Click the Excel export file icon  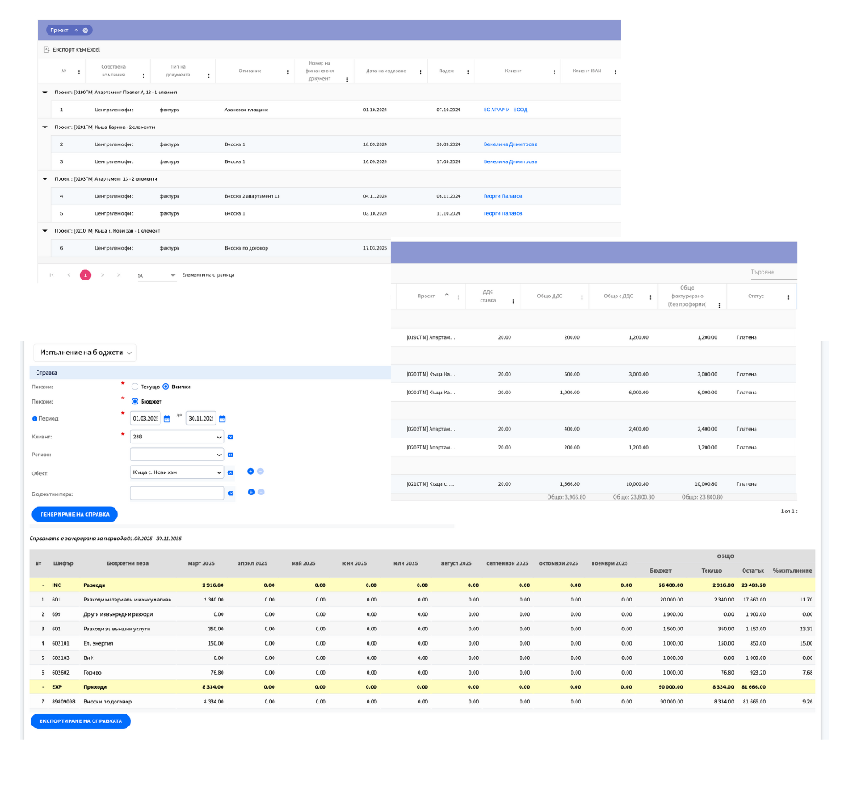point(47,50)
